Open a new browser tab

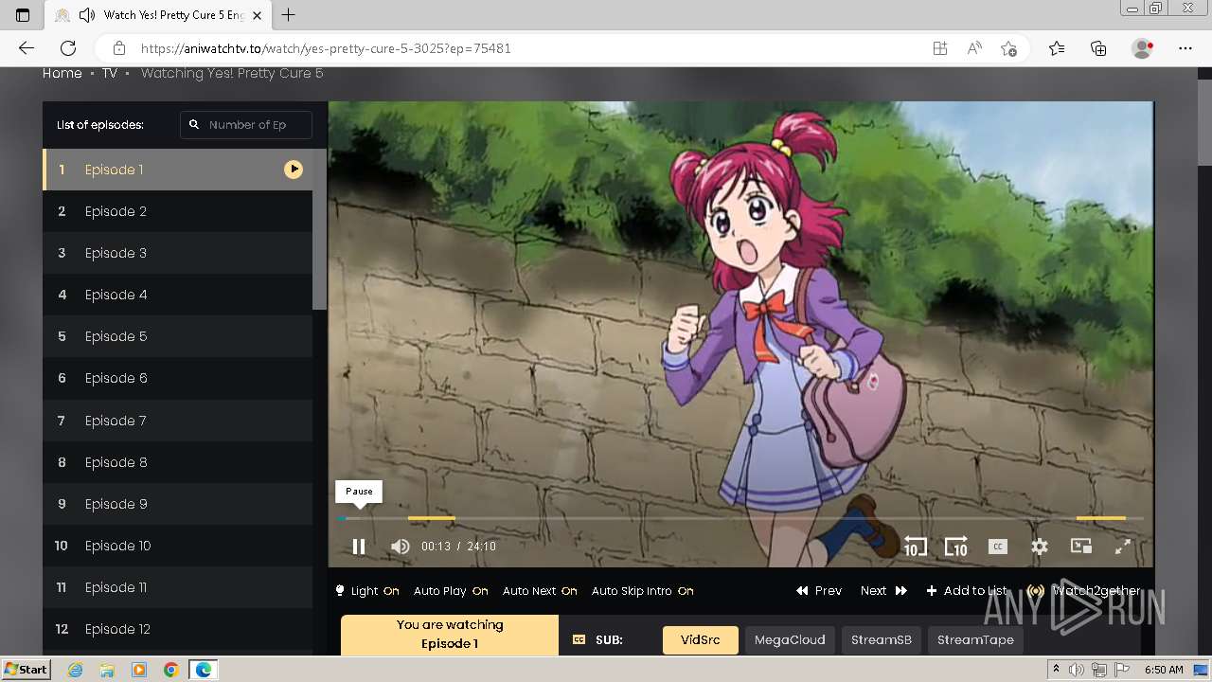pyautogui.click(x=289, y=15)
